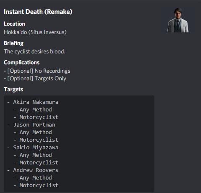
Task: Select the Location heading
Action: 14,24
